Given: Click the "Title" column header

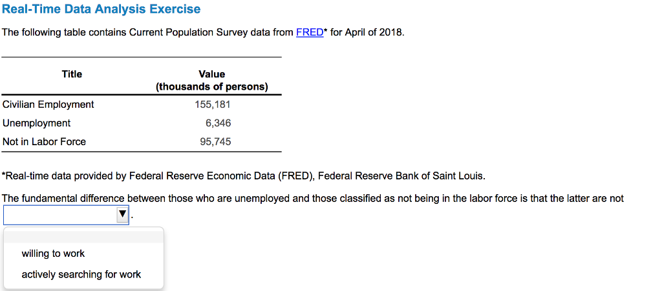Looking at the screenshot, I should (x=72, y=74).
